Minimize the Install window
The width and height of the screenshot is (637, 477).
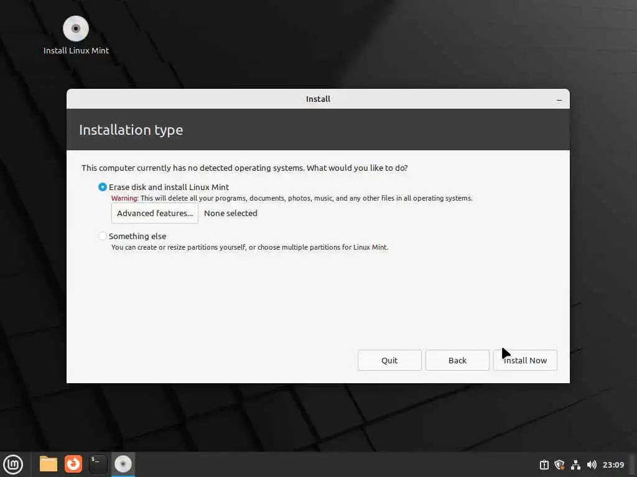(559, 100)
